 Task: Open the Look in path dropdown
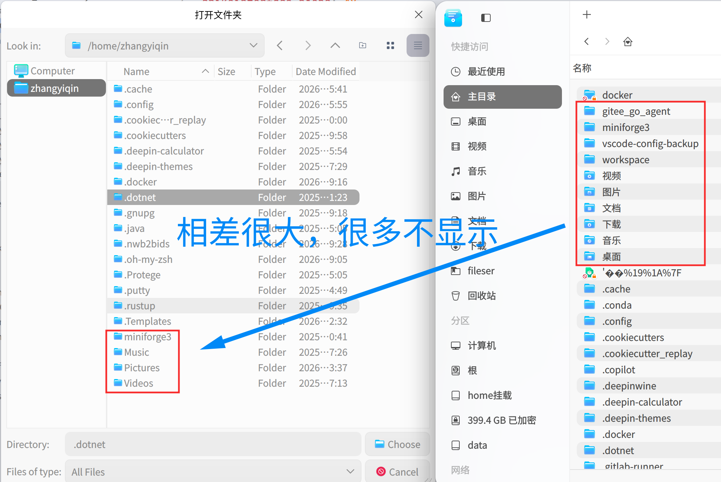coord(253,45)
